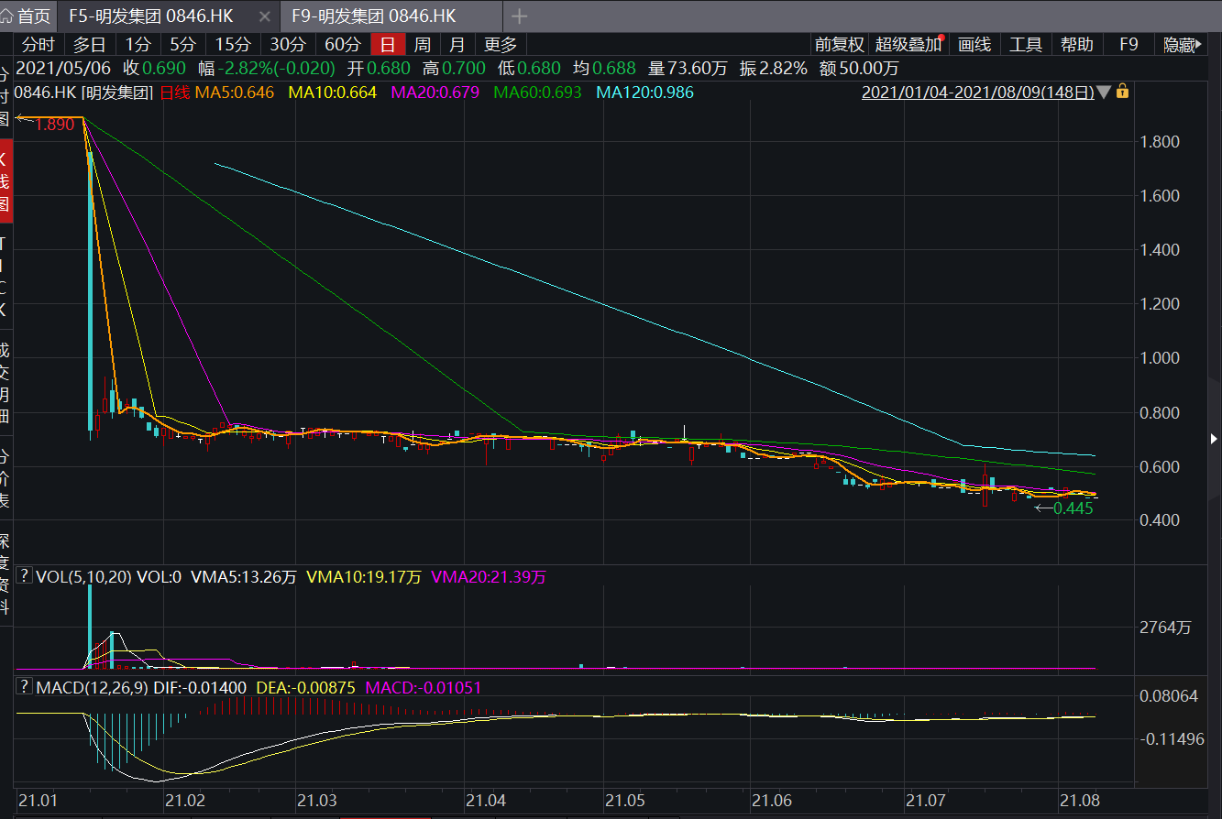Click the home icon labeled 首页
Image resolution: width=1222 pixels, height=819 pixels.
click(x=28, y=16)
